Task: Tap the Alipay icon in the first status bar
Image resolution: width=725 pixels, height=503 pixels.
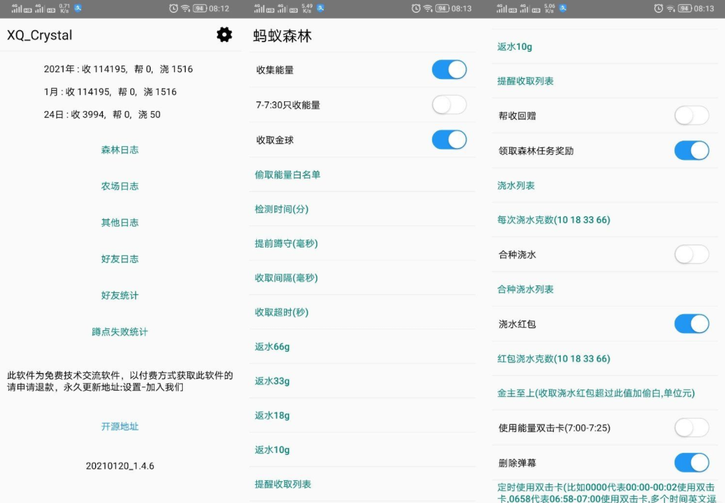Action: [x=78, y=8]
